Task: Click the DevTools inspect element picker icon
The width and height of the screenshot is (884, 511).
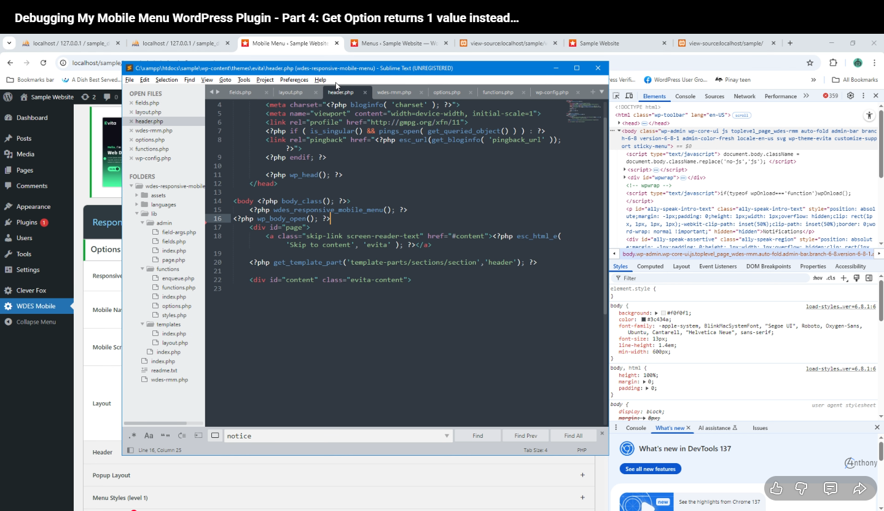Action: point(617,96)
